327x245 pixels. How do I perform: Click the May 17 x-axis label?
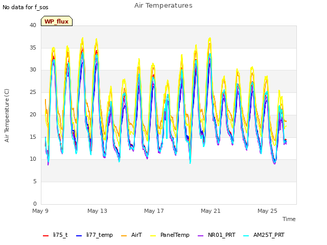point(154,211)
